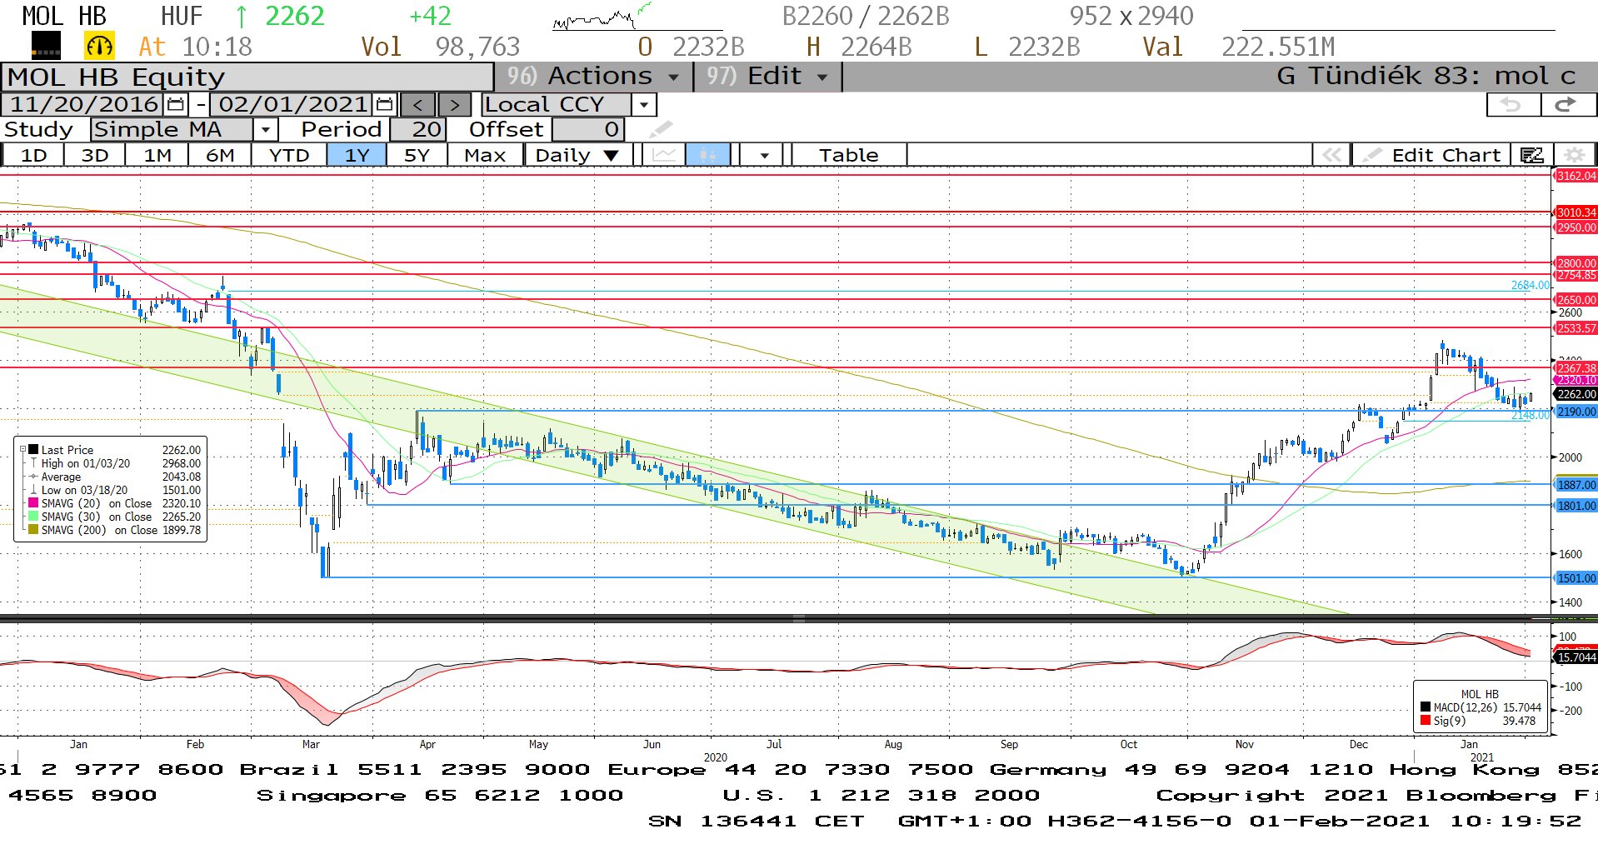
Task: Click the High on 01/03/20 legend row
Action: coord(115,463)
